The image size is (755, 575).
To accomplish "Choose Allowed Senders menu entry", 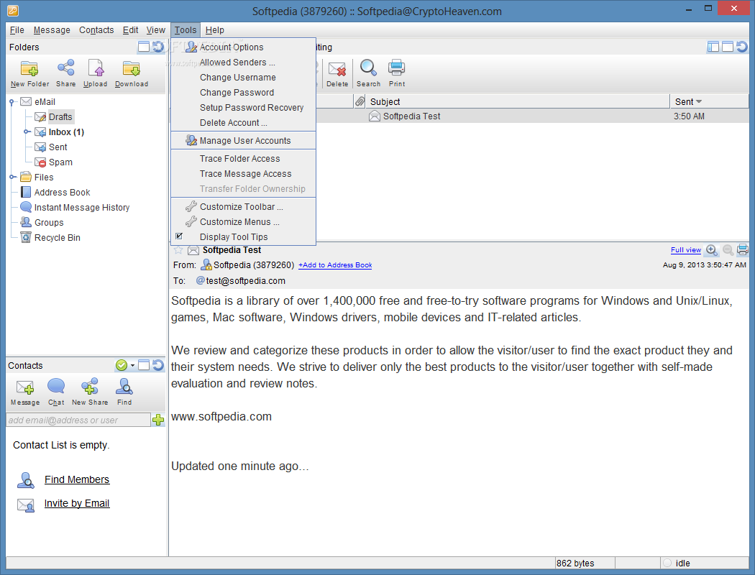I will click(x=243, y=62).
